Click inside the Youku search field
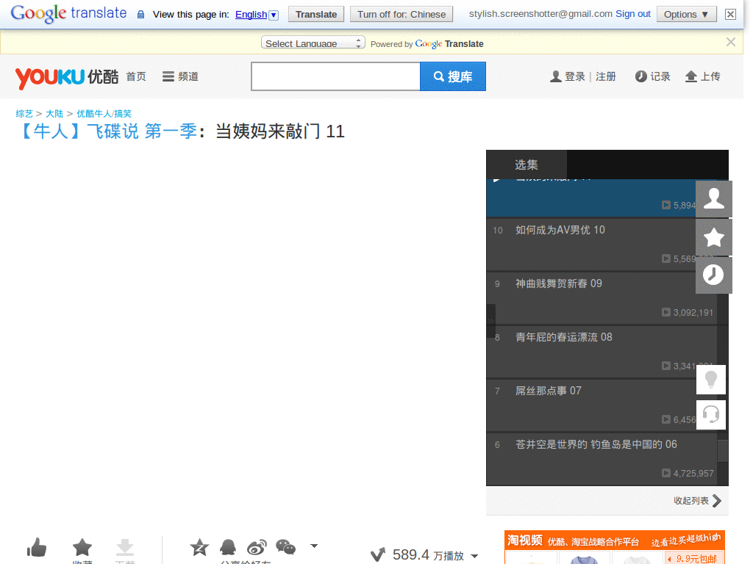 click(x=335, y=76)
